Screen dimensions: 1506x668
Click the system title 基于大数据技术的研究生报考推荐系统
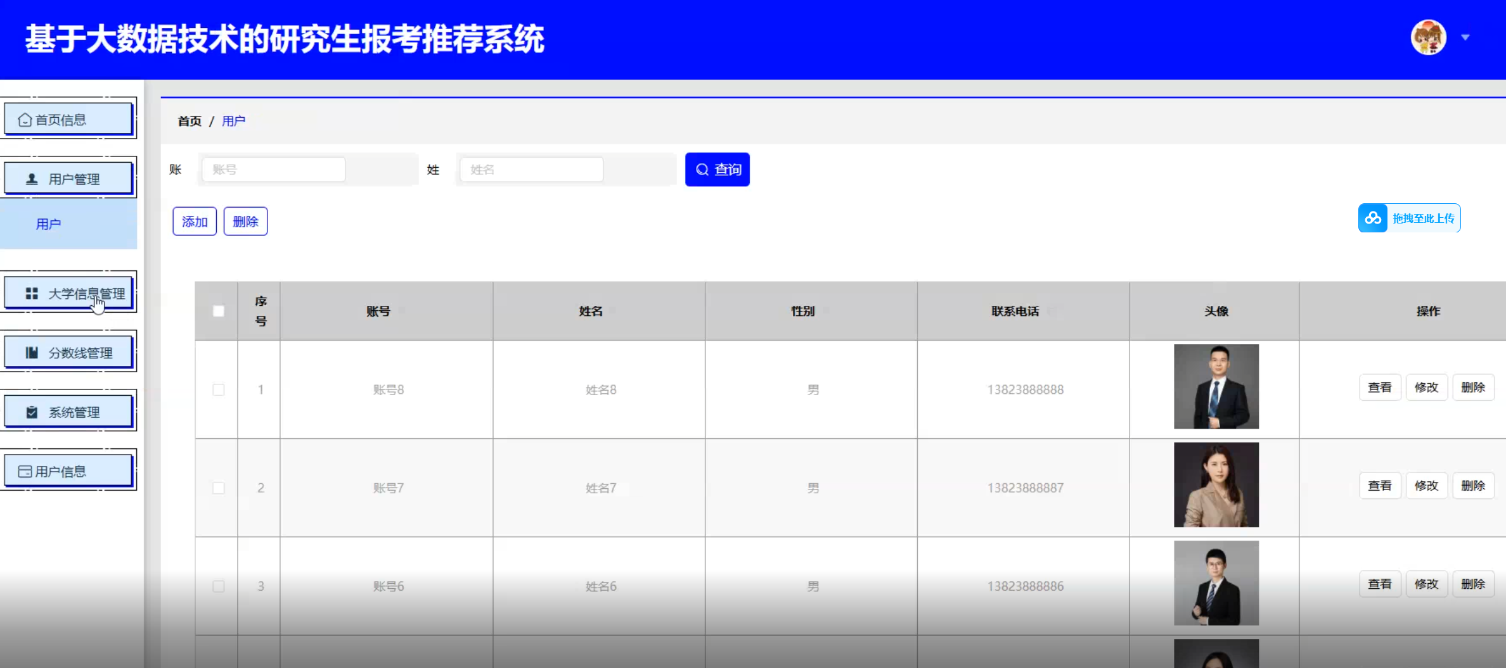285,39
